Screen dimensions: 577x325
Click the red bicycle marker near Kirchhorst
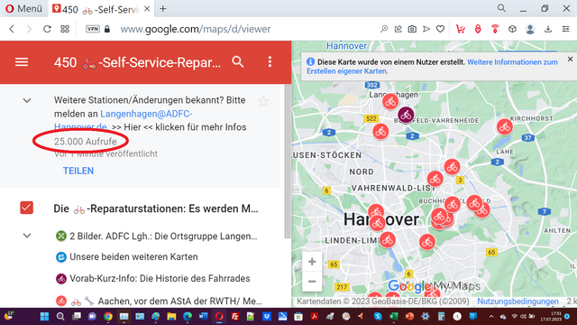[x=505, y=126]
